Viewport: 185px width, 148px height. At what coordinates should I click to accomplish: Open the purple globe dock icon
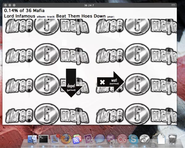tap(111, 139)
